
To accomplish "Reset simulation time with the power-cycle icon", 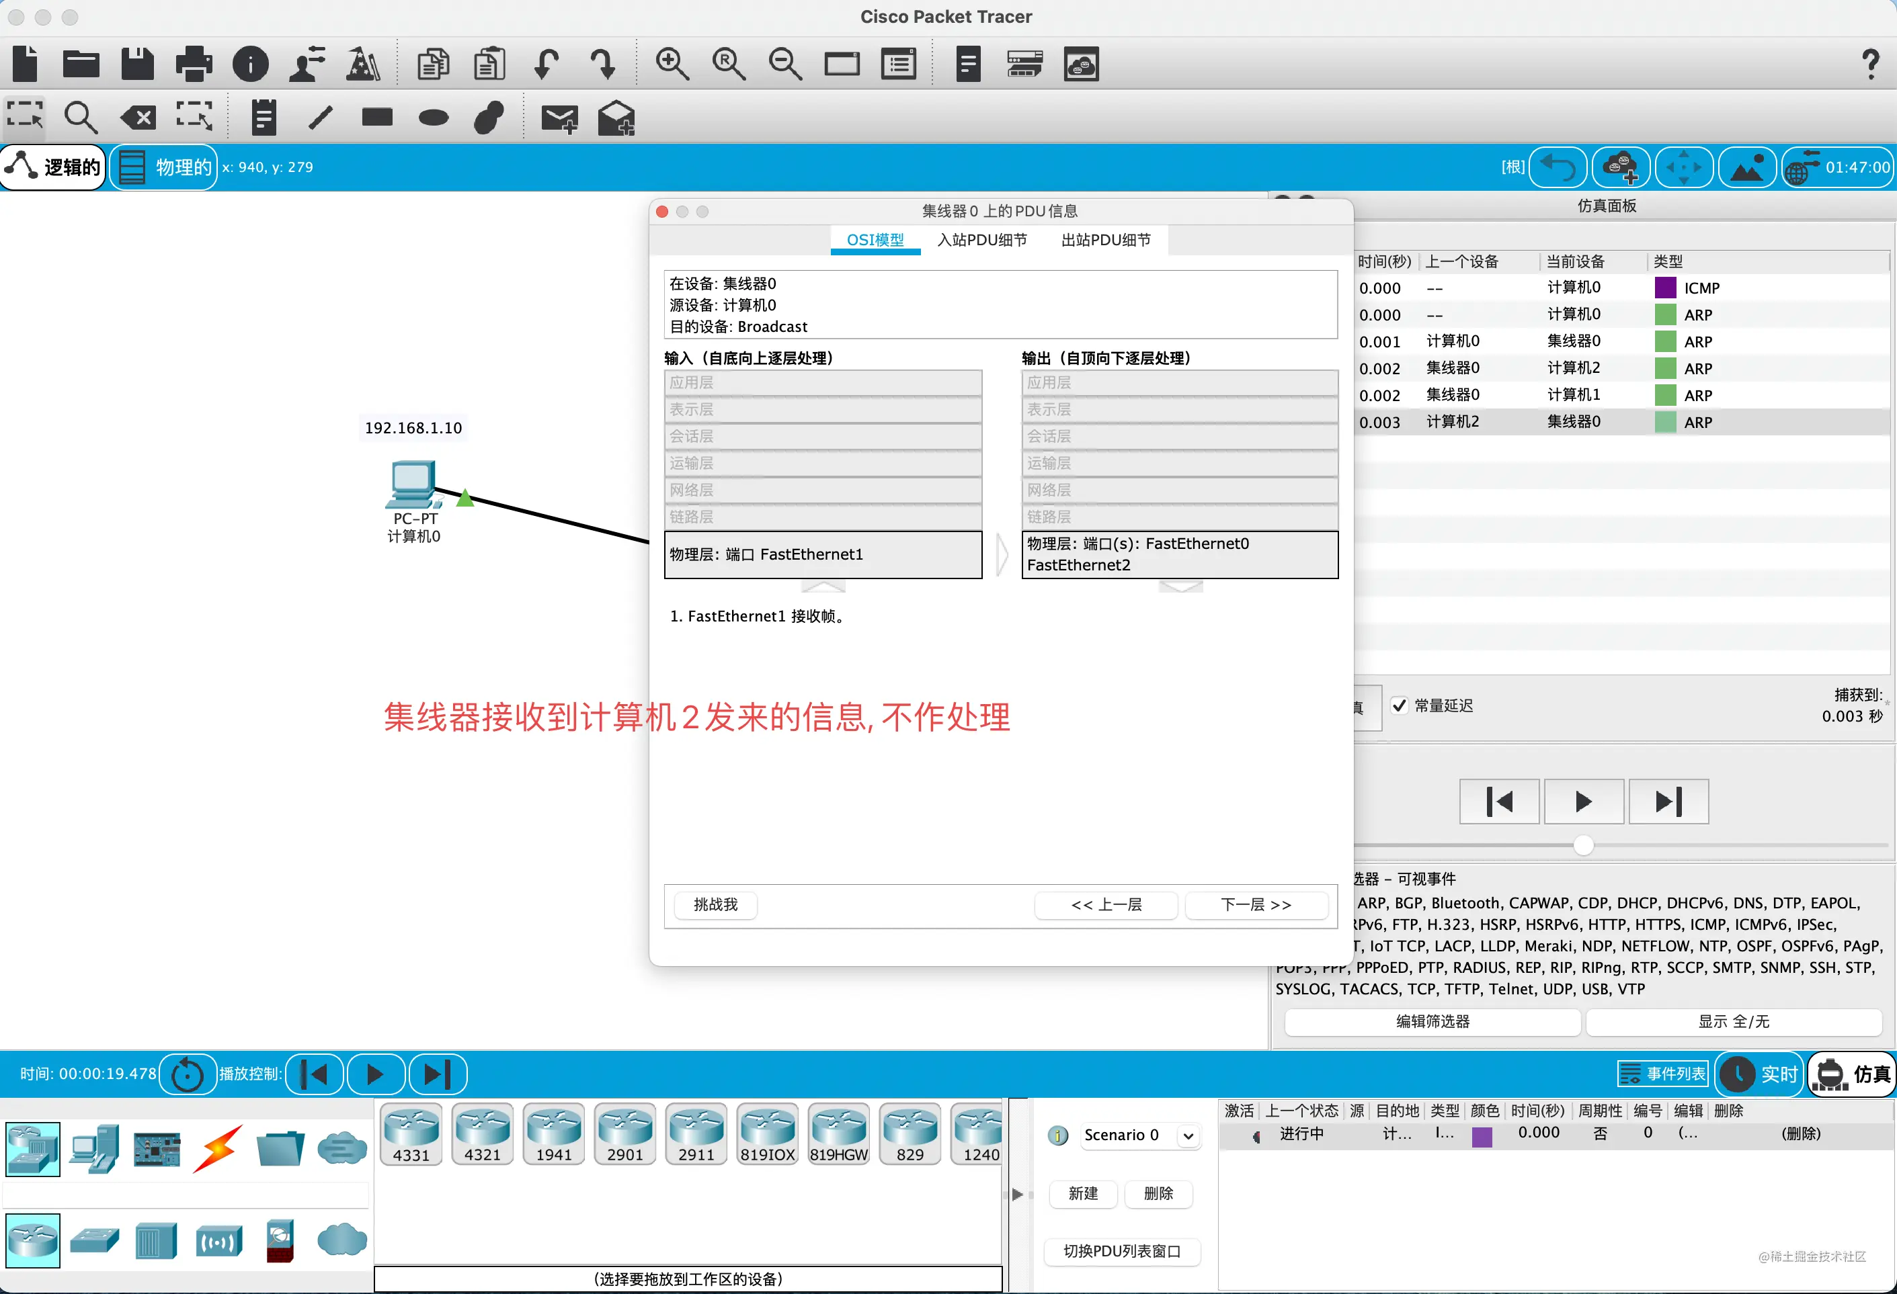I will (188, 1074).
